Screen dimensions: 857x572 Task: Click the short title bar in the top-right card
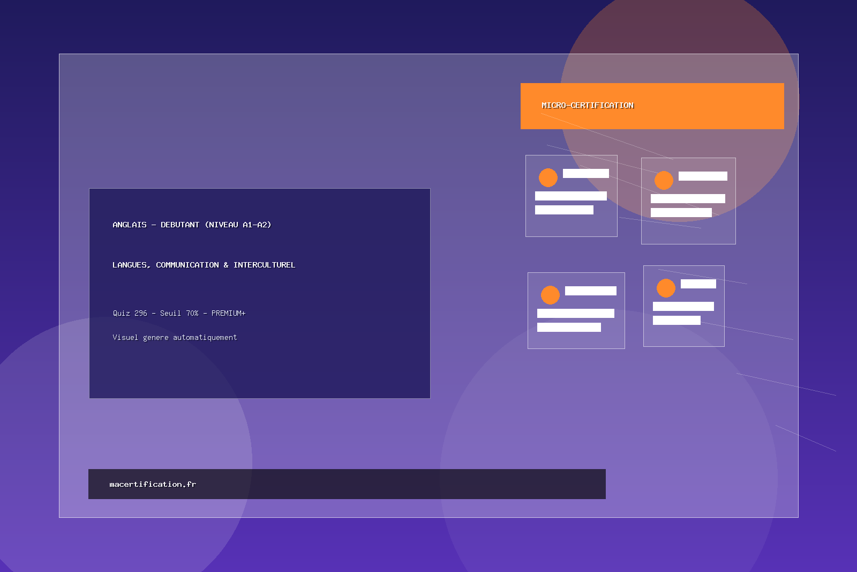(703, 176)
